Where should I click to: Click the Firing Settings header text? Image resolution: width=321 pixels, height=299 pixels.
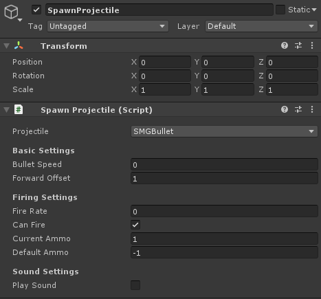tap(45, 197)
